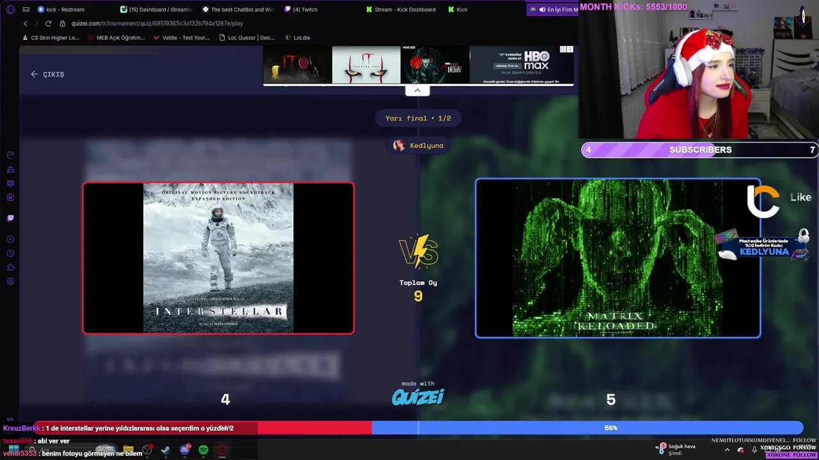The height and width of the screenshot is (460, 819).
Task: Open Discord from the taskbar
Action: pos(185,450)
